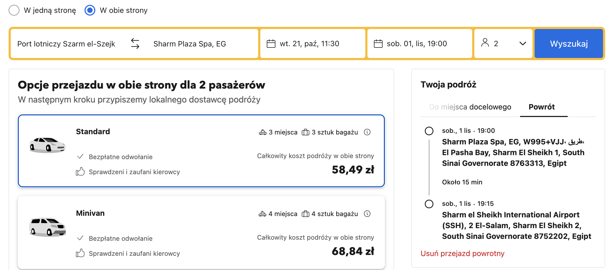Open the Standard car info icon
Viewport: 610px width, 270px height.
click(x=367, y=132)
